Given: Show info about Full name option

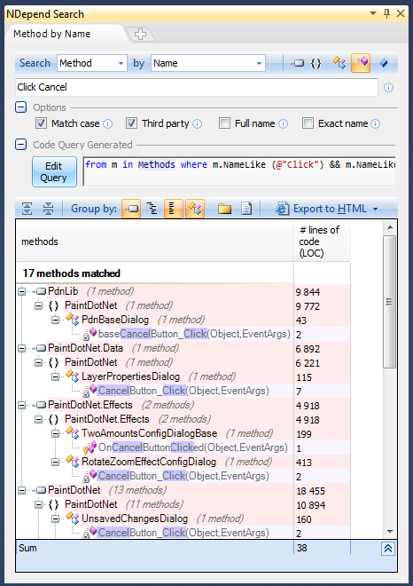Looking at the screenshot, I should pyautogui.click(x=284, y=123).
